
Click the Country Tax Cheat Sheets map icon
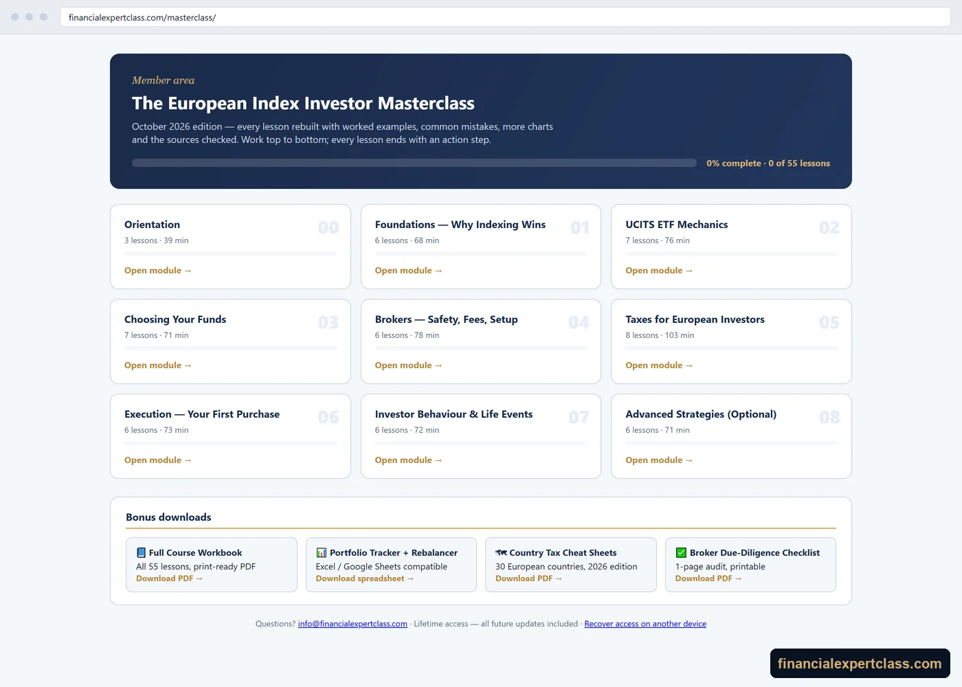501,553
